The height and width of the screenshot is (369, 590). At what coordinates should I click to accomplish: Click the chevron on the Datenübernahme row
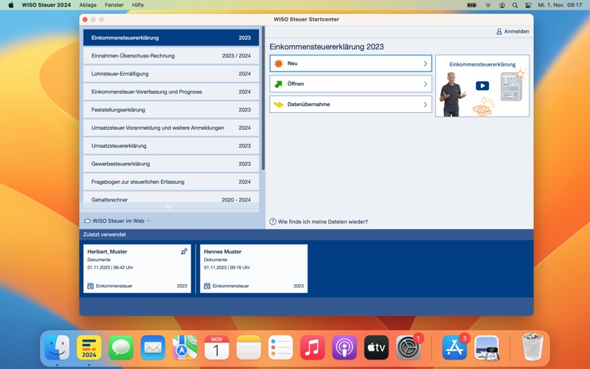[x=426, y=104]
